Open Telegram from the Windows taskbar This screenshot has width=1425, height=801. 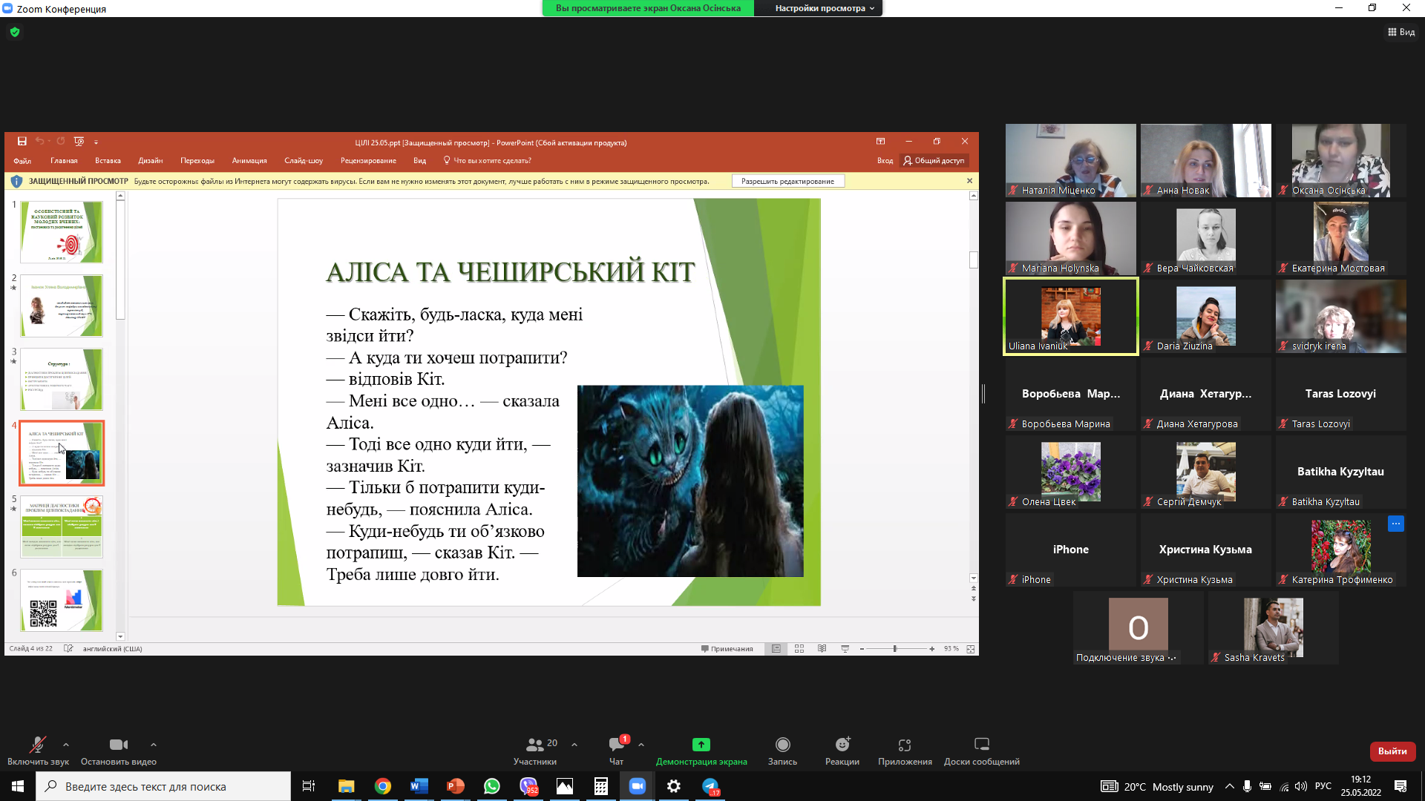point(710,787)
